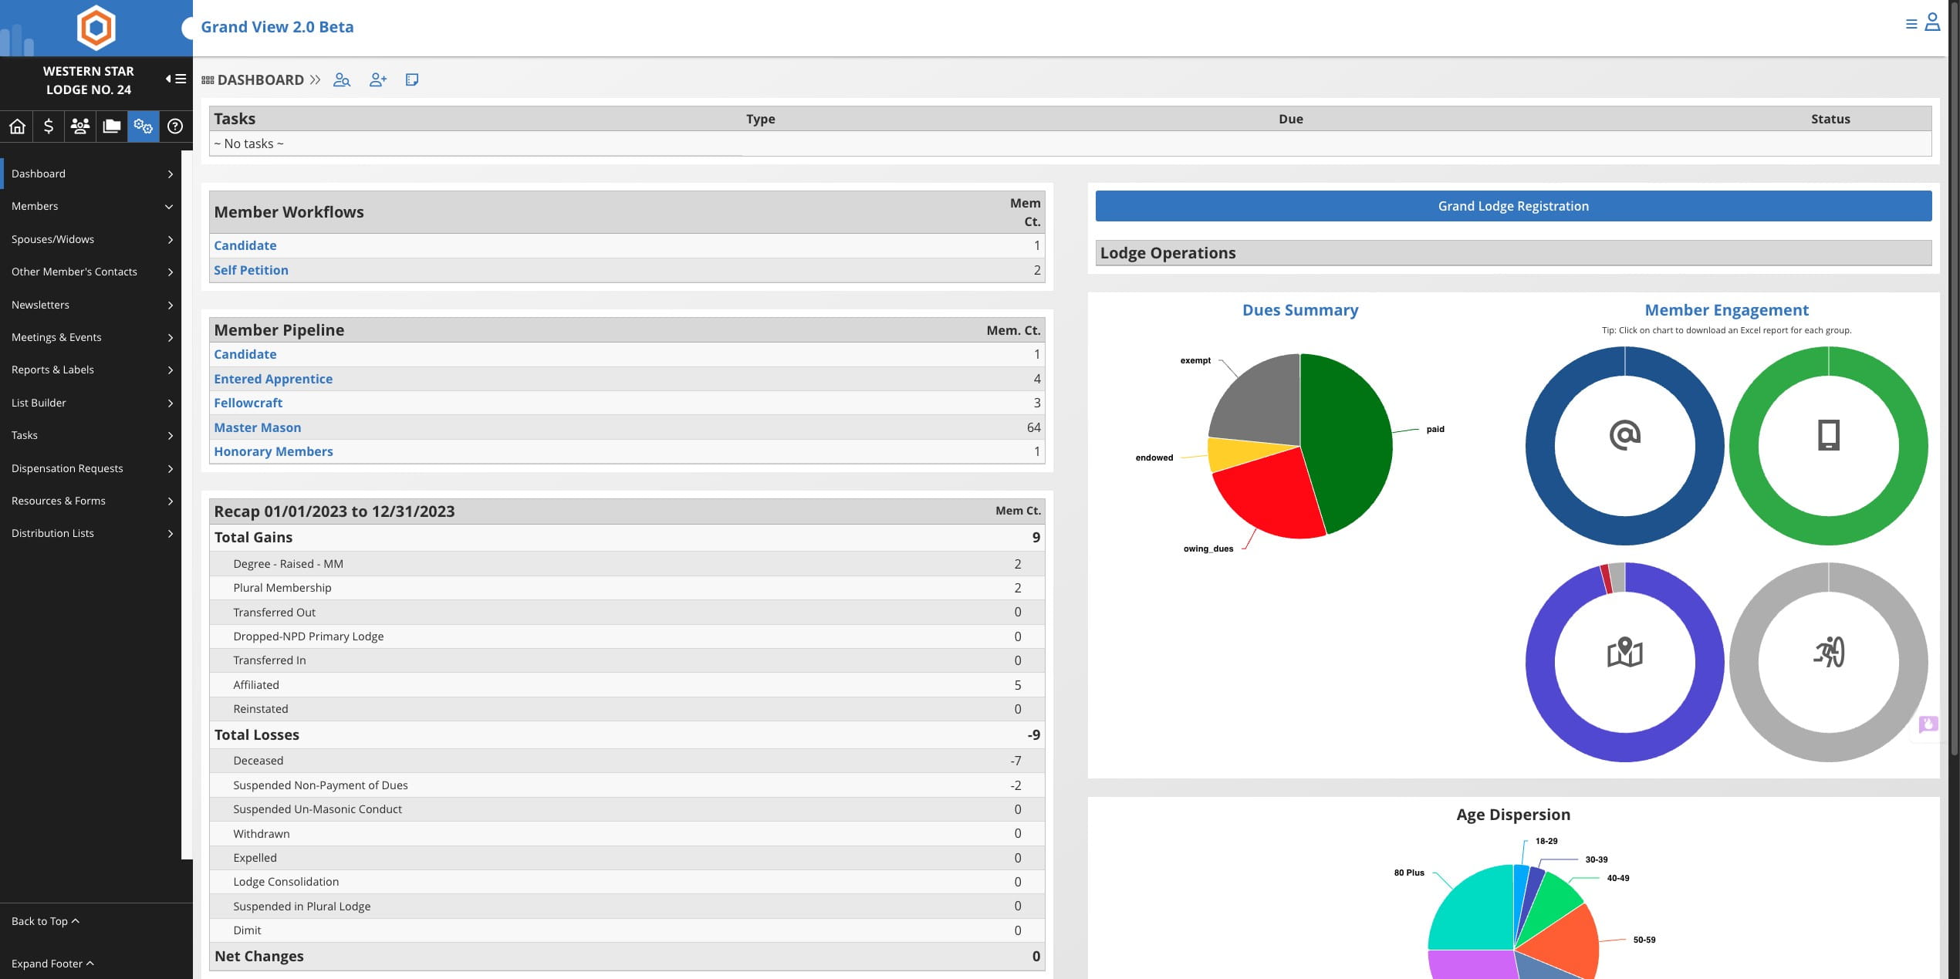
Task: Open the Distribution Lists menu item
Action: coord(92,533)
